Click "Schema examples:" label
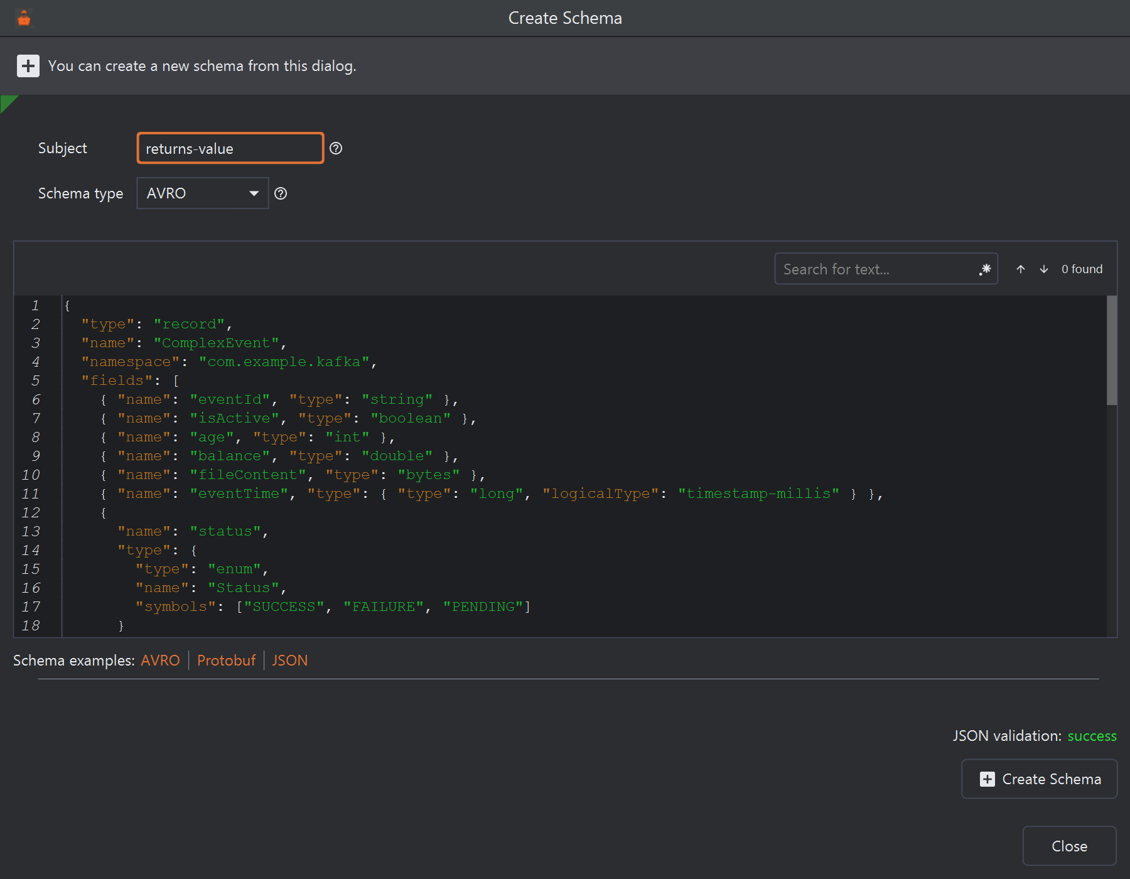 click(x=74, y=661)
